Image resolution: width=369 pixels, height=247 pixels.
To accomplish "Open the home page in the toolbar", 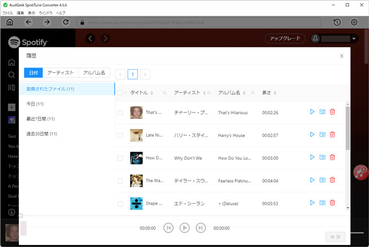I will 9,22.
